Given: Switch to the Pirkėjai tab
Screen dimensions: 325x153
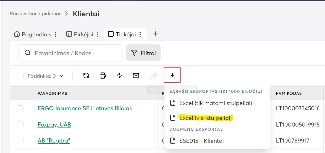Looking at the screenshot, I should click(83, 34).
